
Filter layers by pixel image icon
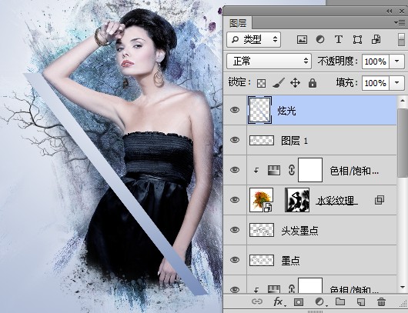tap(302, 39)
